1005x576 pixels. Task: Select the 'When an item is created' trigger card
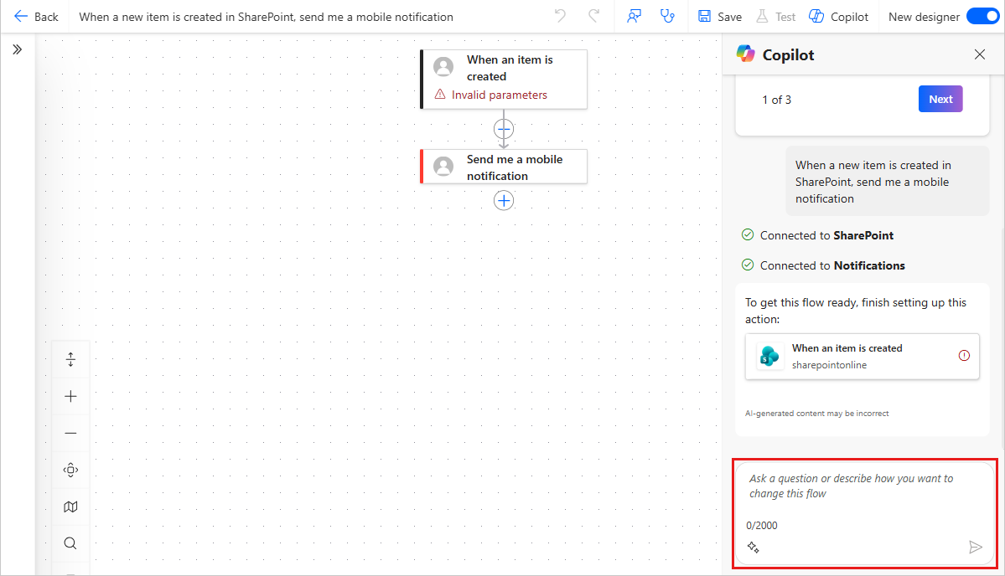pyautogui.click(x=504, y=80)
